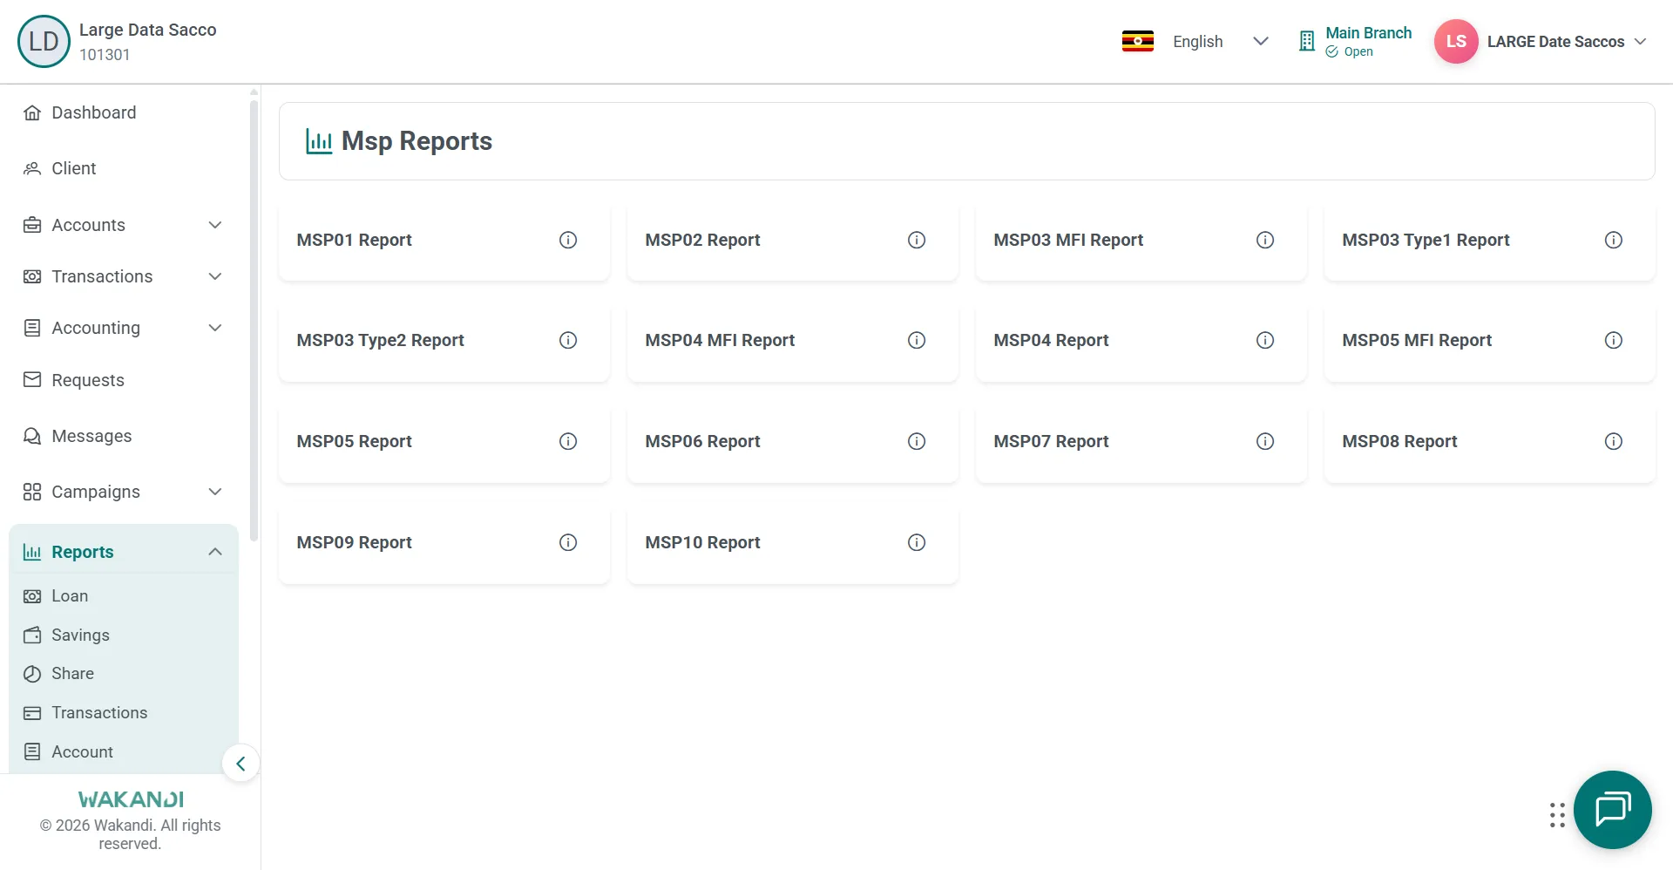Expand the Campaigns menu chevron

pyautogui.click(x=215, y=492)
